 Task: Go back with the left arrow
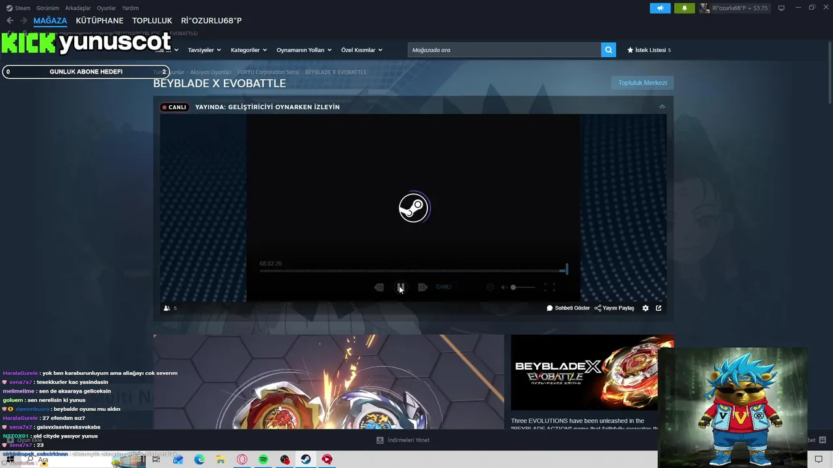(x=9, y=21)
